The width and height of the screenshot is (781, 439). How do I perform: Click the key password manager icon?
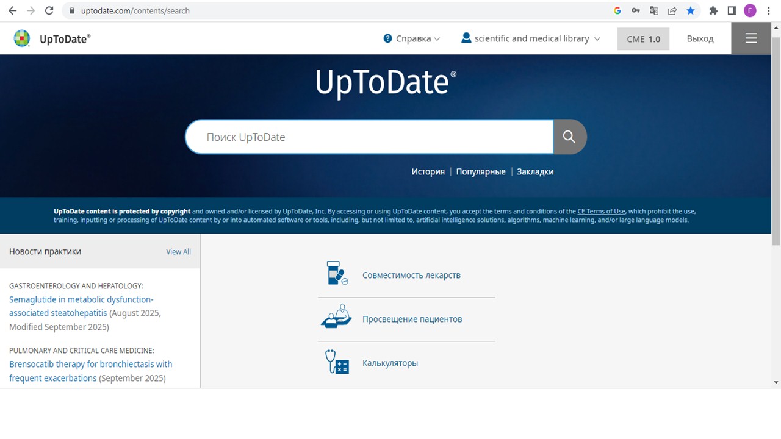point(636,10)
